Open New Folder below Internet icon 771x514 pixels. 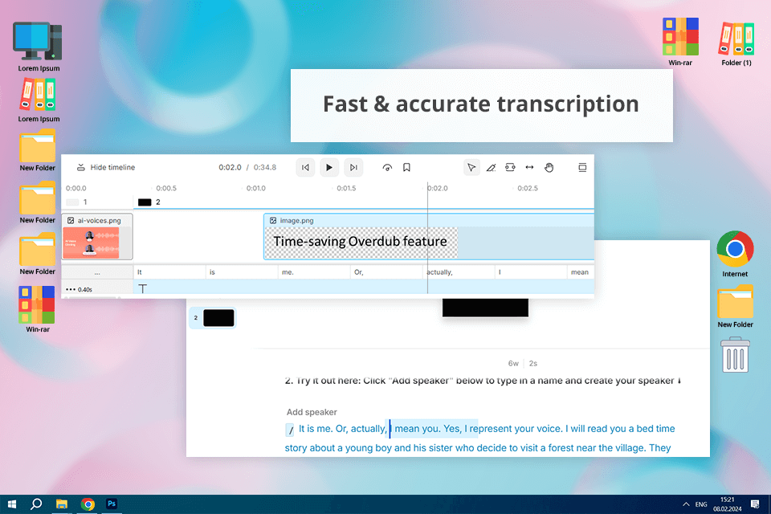click(x=735, y=307)
